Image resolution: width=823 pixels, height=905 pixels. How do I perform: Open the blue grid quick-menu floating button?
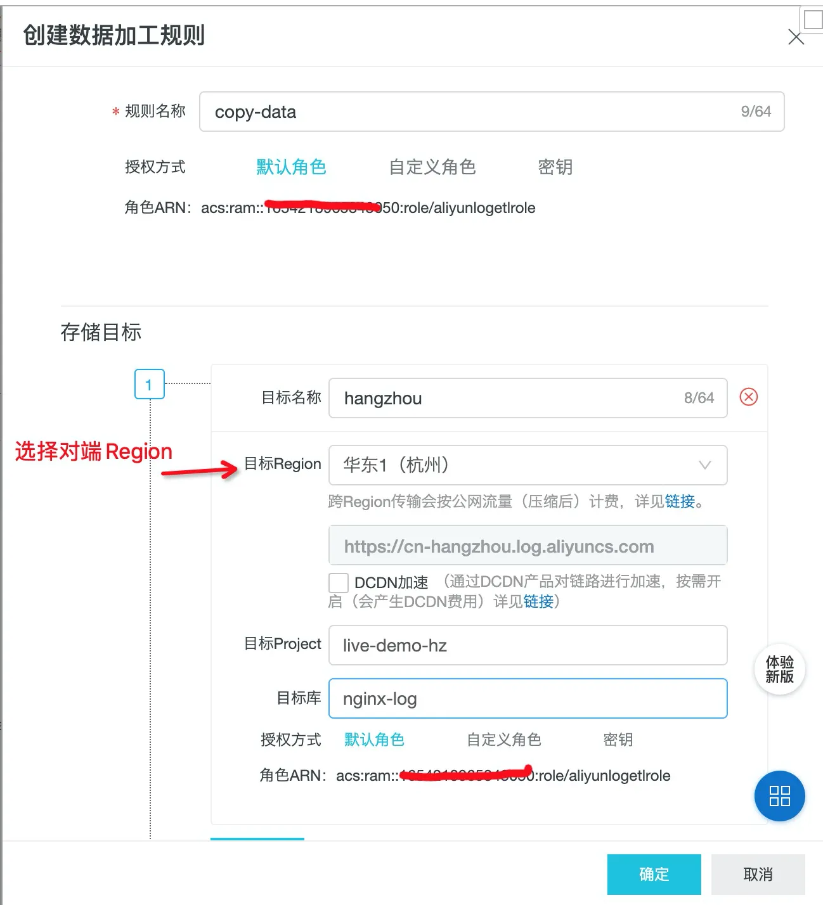[x=779, y=796]
